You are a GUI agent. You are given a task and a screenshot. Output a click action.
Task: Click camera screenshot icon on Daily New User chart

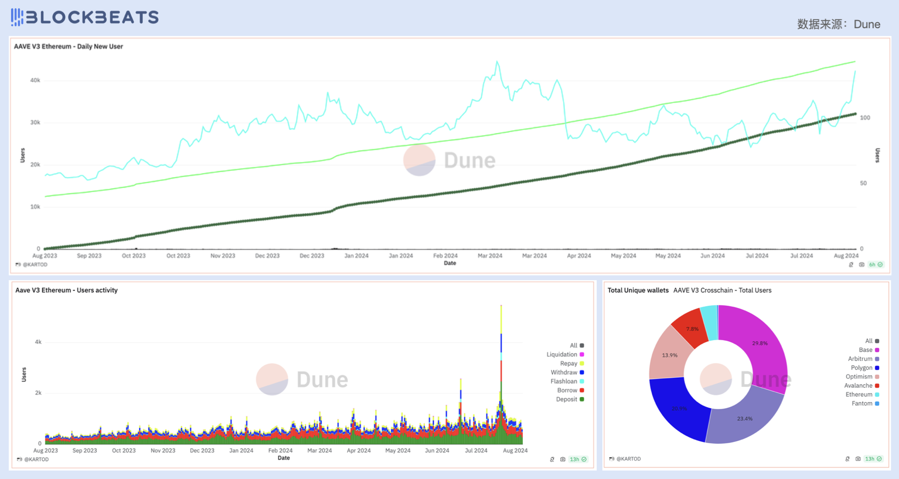pyautogui.click(x=862, y=265)
